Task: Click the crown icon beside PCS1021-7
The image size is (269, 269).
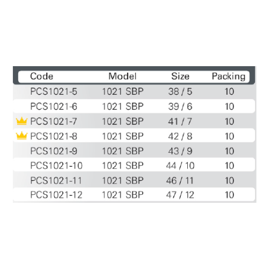Action: coord(22,121)
